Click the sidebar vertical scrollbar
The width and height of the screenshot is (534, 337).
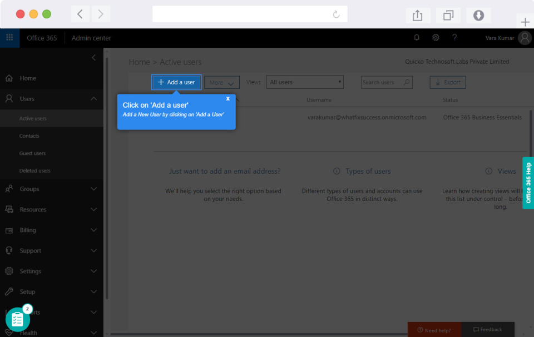(x=107, y=179)
